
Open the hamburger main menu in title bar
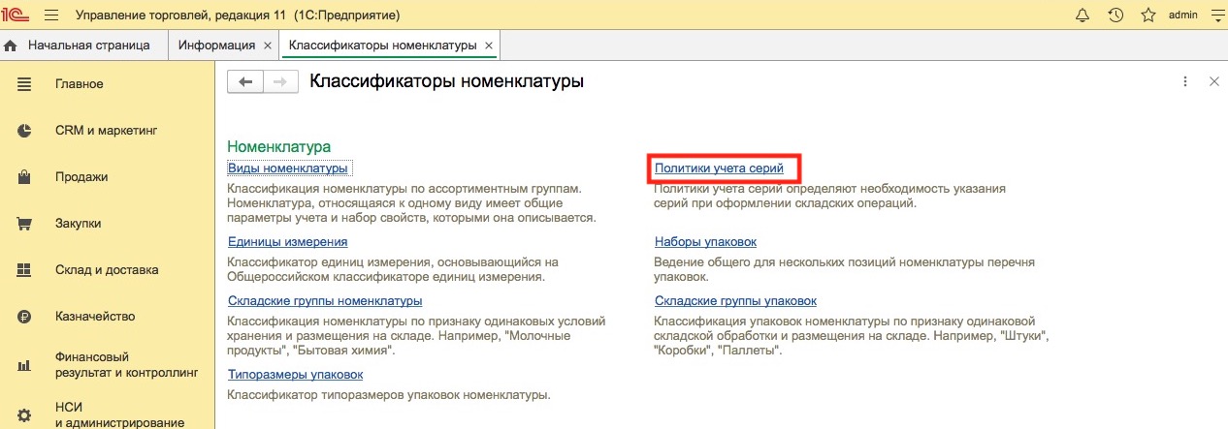(51, 15)
